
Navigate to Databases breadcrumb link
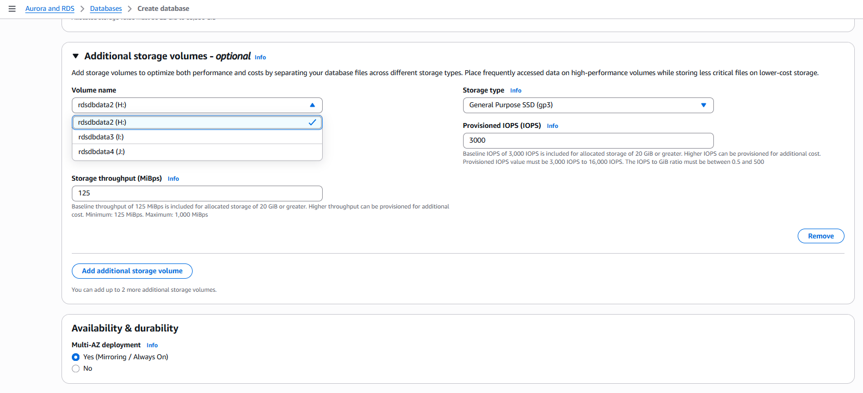coord(106,9)
